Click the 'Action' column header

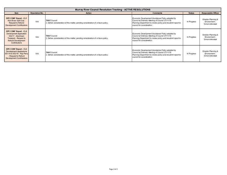89,13
